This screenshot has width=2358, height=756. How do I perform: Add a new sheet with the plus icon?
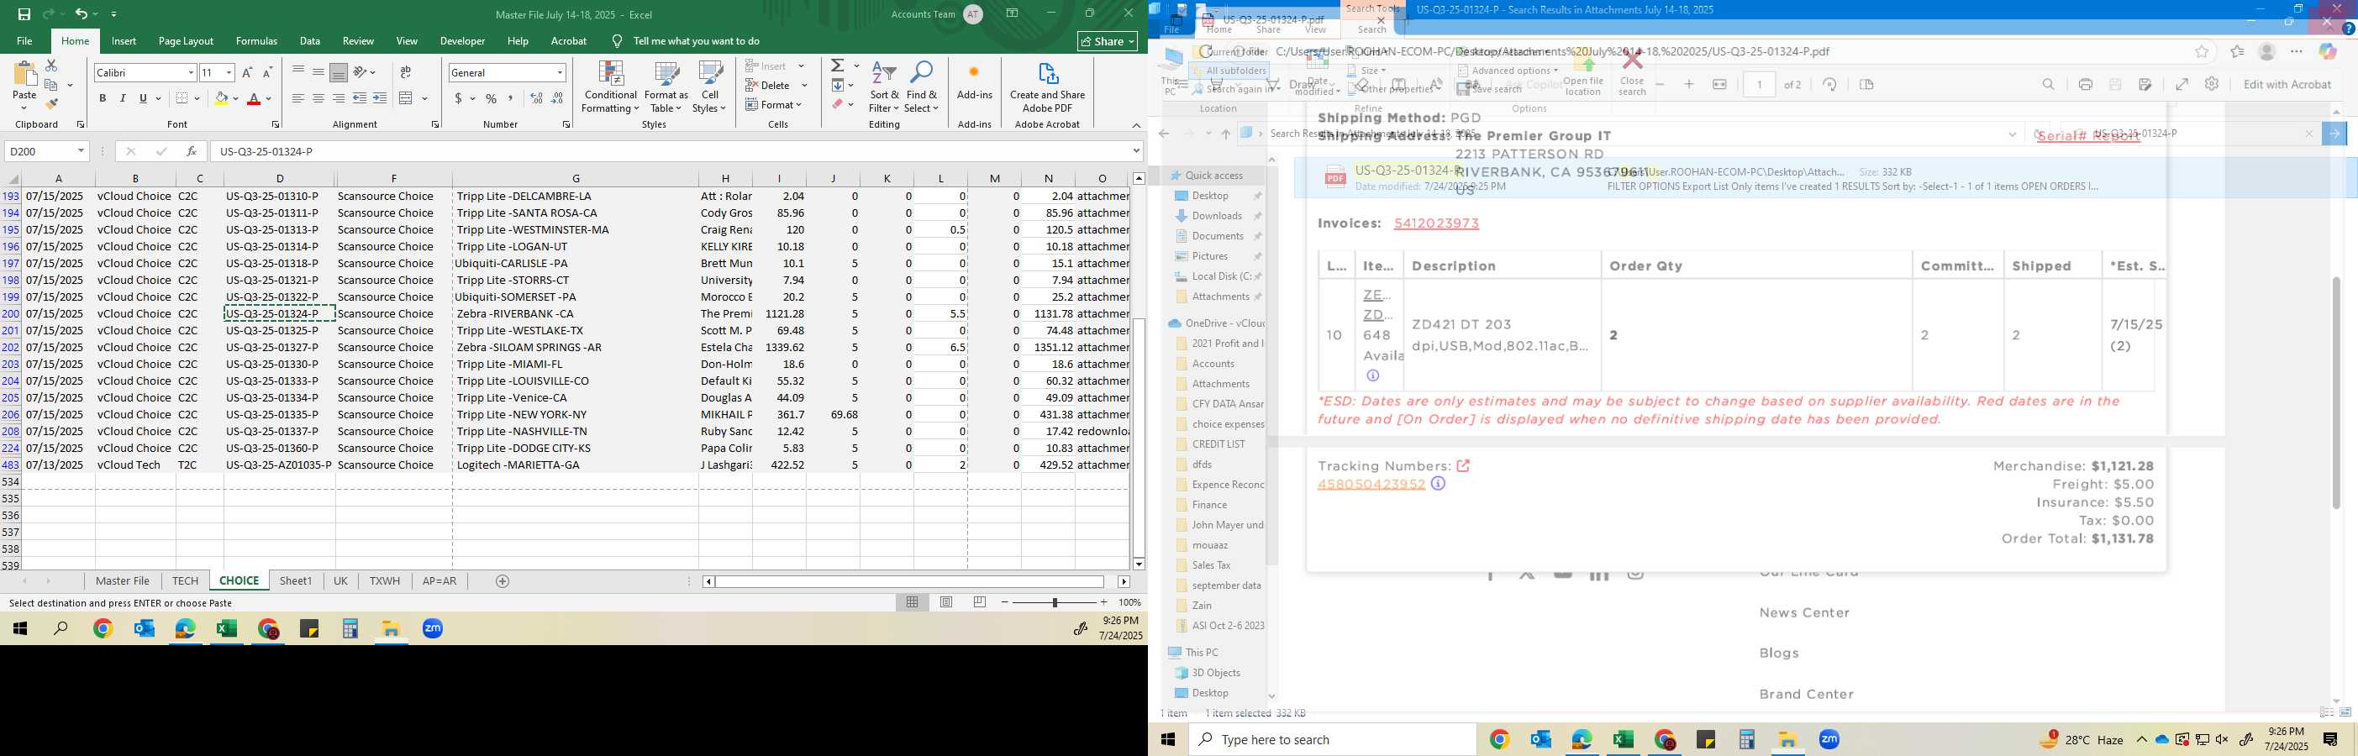(503, 581)
